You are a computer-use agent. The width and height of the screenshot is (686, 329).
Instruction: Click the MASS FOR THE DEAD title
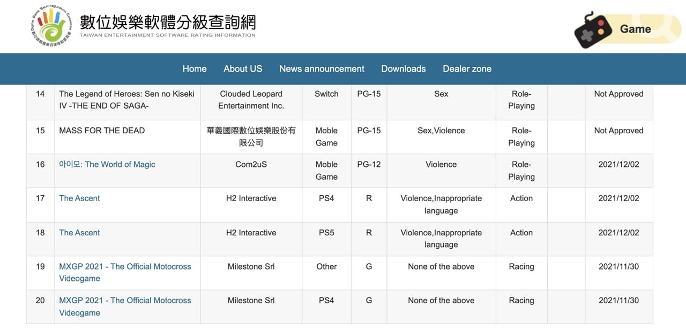point(102,131)
